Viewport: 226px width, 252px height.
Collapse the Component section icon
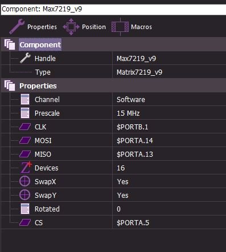coord(10,44)
